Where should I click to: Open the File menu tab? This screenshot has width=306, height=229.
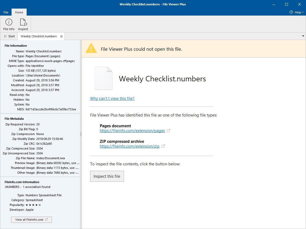click(6, 12)
